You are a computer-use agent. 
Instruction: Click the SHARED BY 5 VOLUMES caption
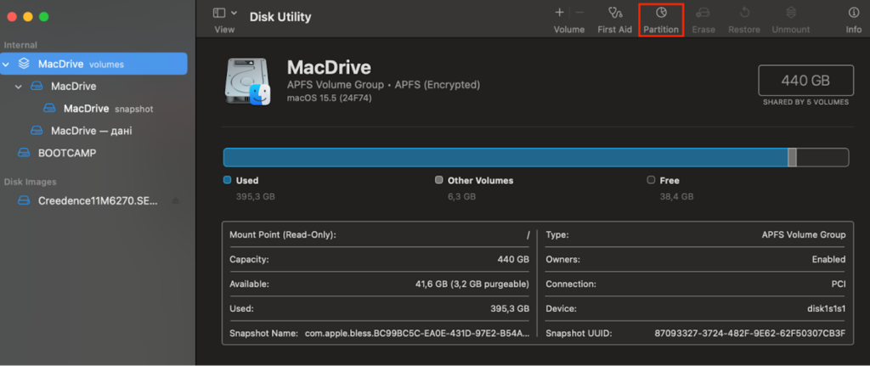pyautogui.click(x=805, y=103)
